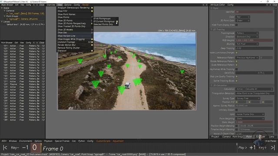
Task: Toggle Hide From Display Area checkbox
Action: coord(236,25)
